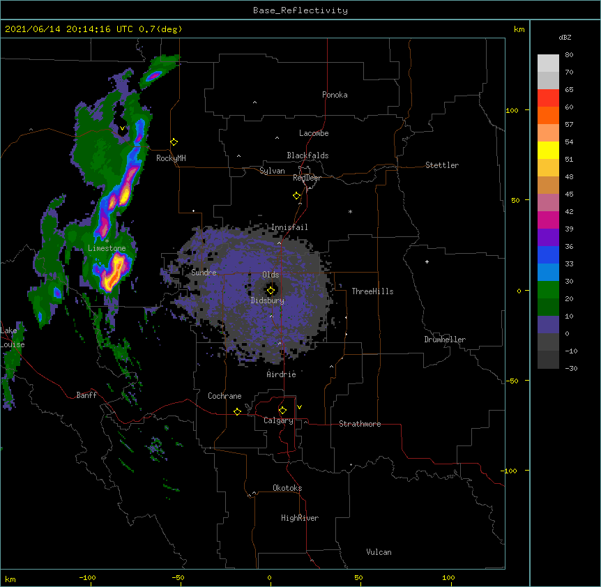
Task: Click the yellow diamond marker above Calgary label
Action: [282, 411]
